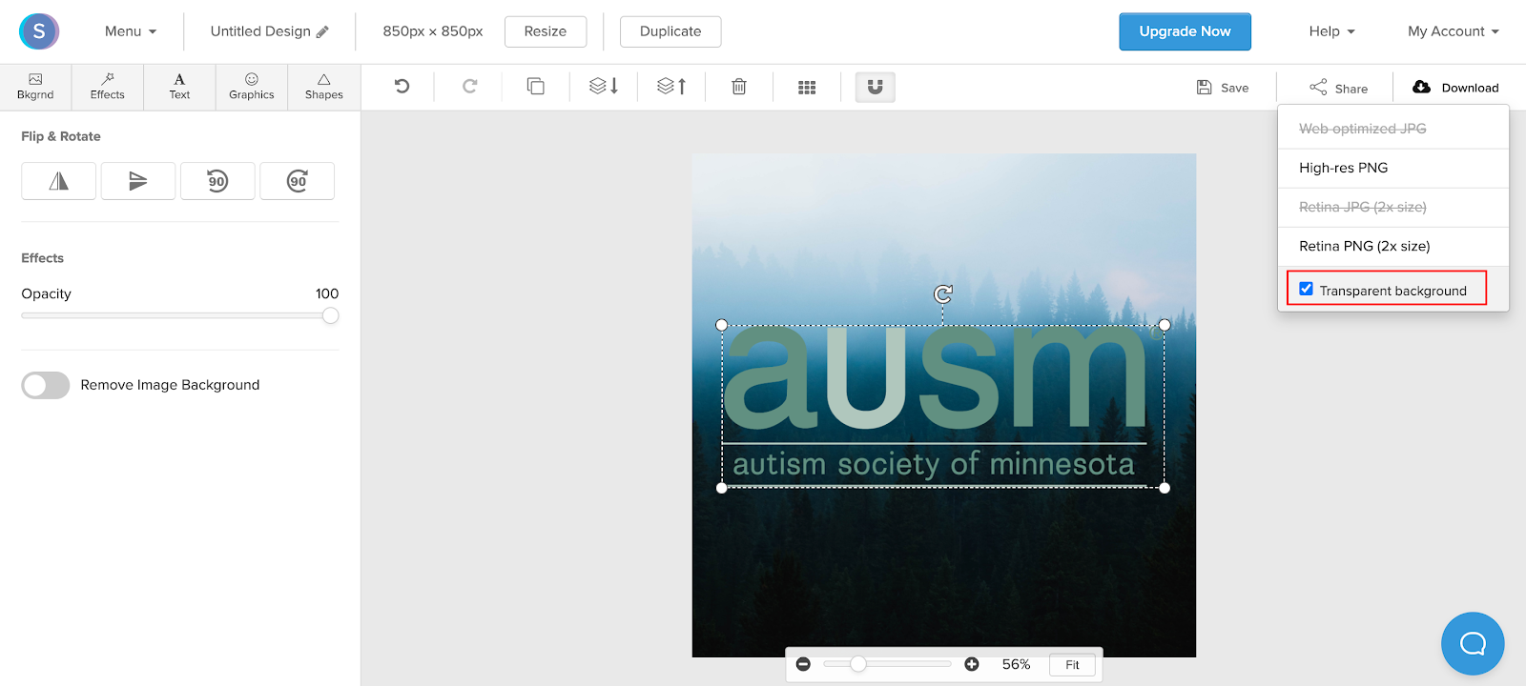Select the Text tool
Viewport: 1526px width, 686px height.
click(x=179, y=87)
